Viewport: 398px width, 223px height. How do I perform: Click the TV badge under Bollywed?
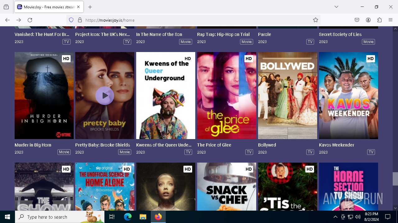[x=310, y=152]
